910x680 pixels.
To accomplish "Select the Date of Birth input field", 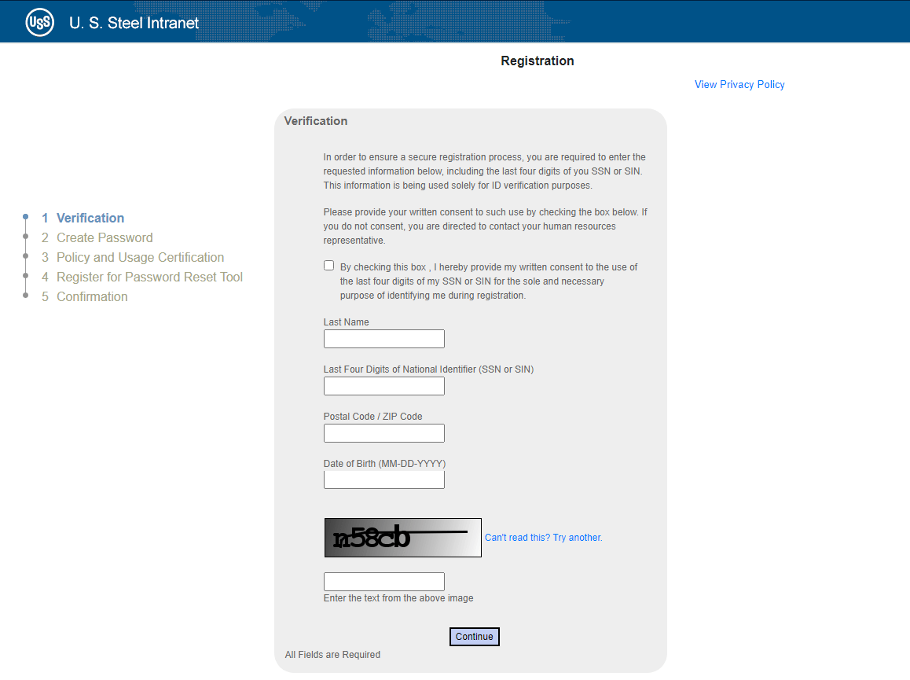I will point(384,480).
